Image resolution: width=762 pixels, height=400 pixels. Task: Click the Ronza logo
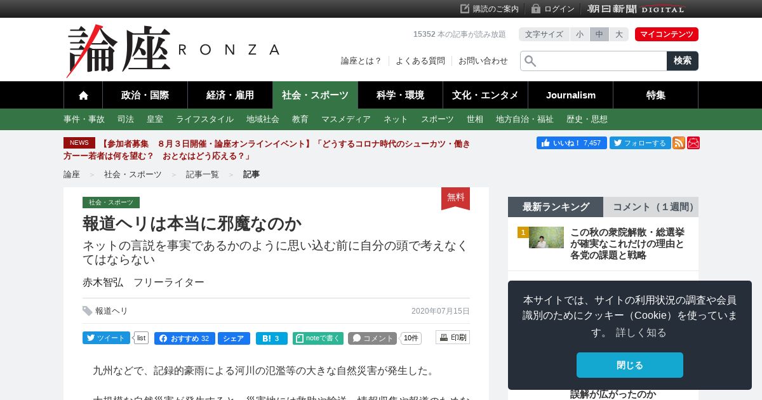(x=173, y=51)
